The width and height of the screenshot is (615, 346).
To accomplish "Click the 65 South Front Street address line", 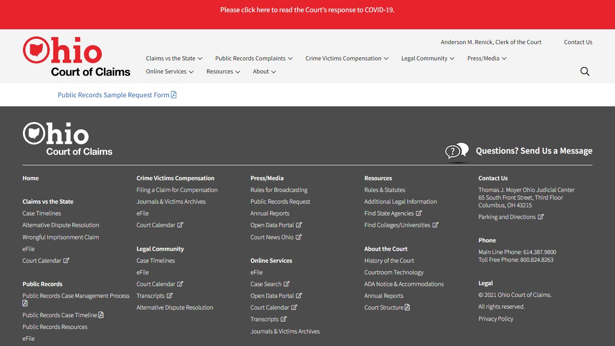I will click(x=520, y=197).
